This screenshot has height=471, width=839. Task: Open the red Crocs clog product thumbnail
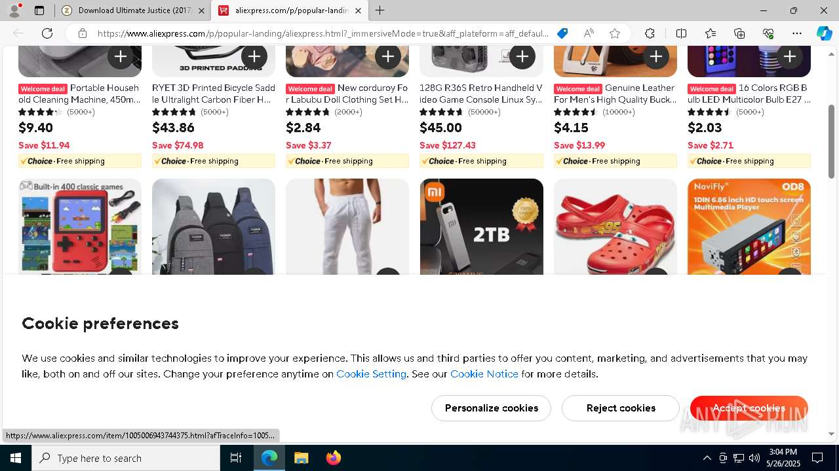pos(615,227)
